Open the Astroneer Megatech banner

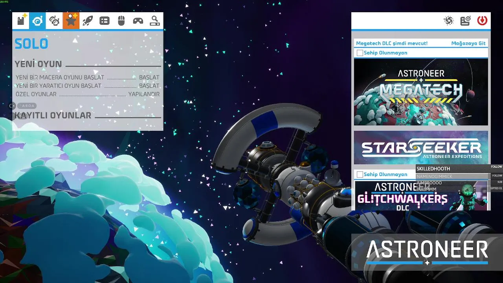pyautogui.click(x=421, y=92)
